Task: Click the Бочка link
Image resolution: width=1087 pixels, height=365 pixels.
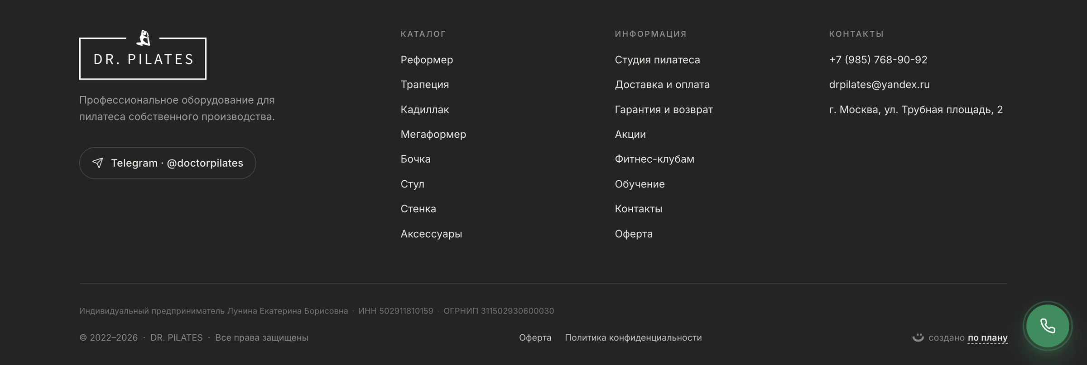Action: [x=415, y=159]
